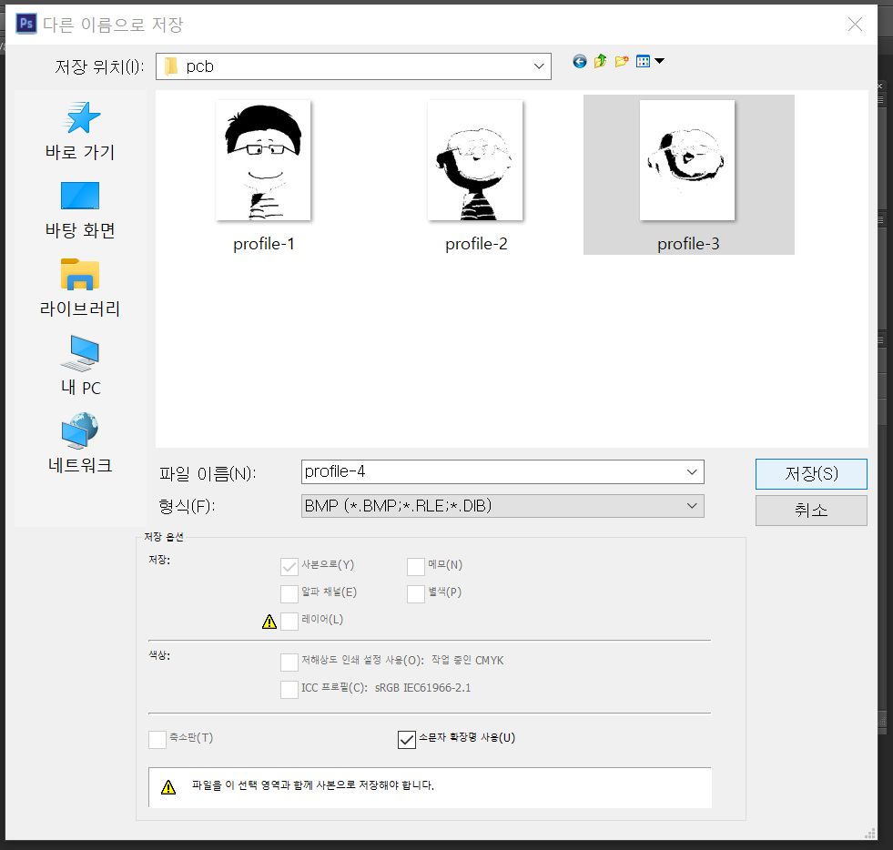Click the 작업 중인 CMYK text
Screen dimensions: 893x850
(467, 661)
